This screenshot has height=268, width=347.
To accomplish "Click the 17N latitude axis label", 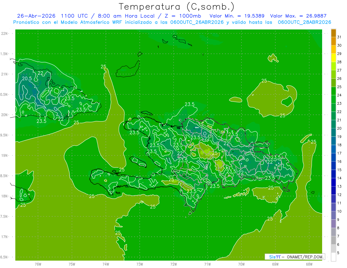I will point(4,237).
